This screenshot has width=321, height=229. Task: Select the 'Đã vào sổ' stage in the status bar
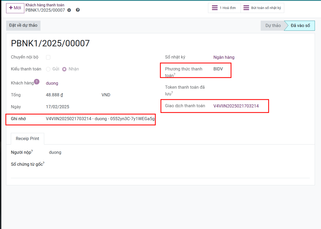point(300,25)
